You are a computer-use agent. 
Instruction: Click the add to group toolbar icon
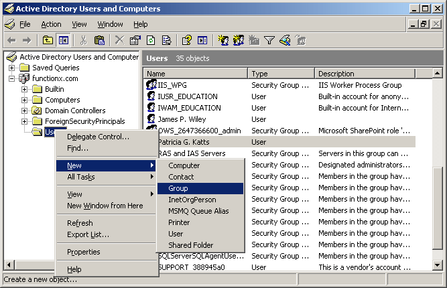[300, 40]
